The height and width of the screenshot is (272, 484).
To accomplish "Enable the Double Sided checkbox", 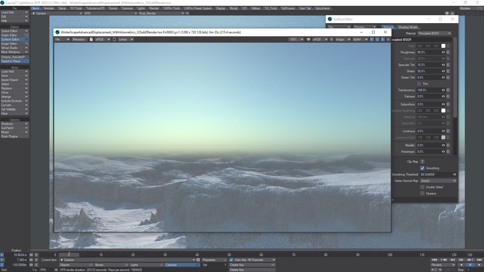I will coord(422,187).
